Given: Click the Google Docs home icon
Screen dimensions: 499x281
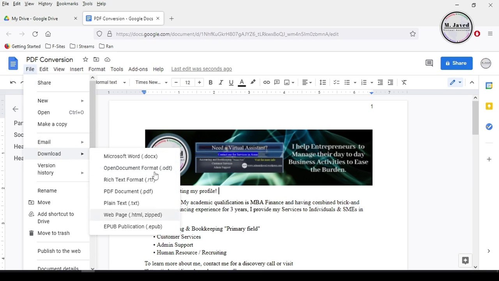Looking at the screenshot, I should [x=13, y=64].
